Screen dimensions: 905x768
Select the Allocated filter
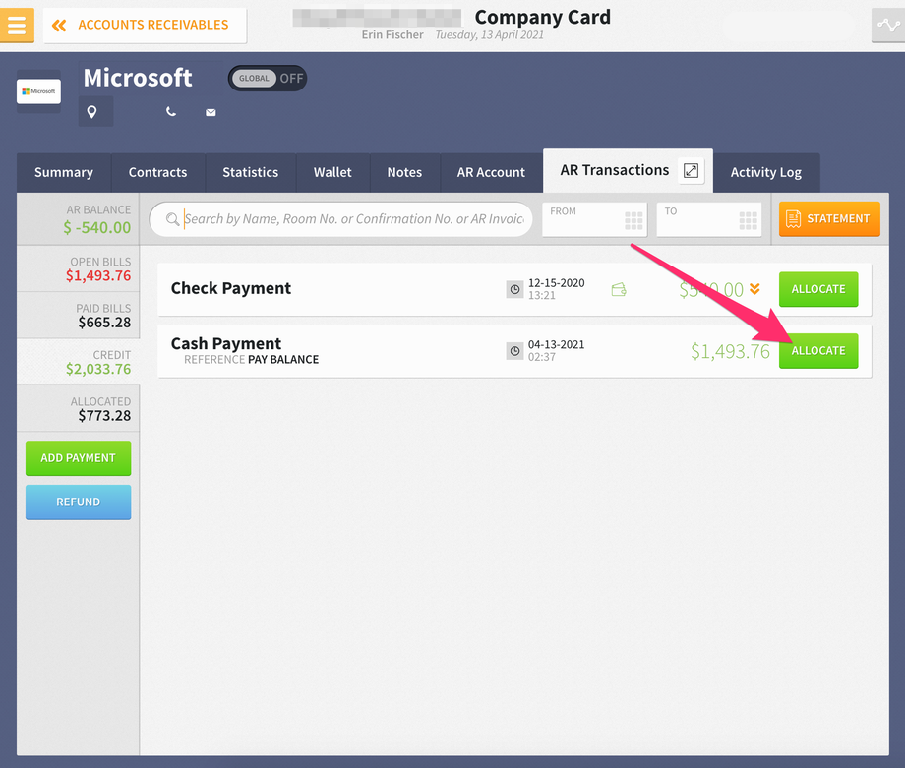[x=78, y=409]
